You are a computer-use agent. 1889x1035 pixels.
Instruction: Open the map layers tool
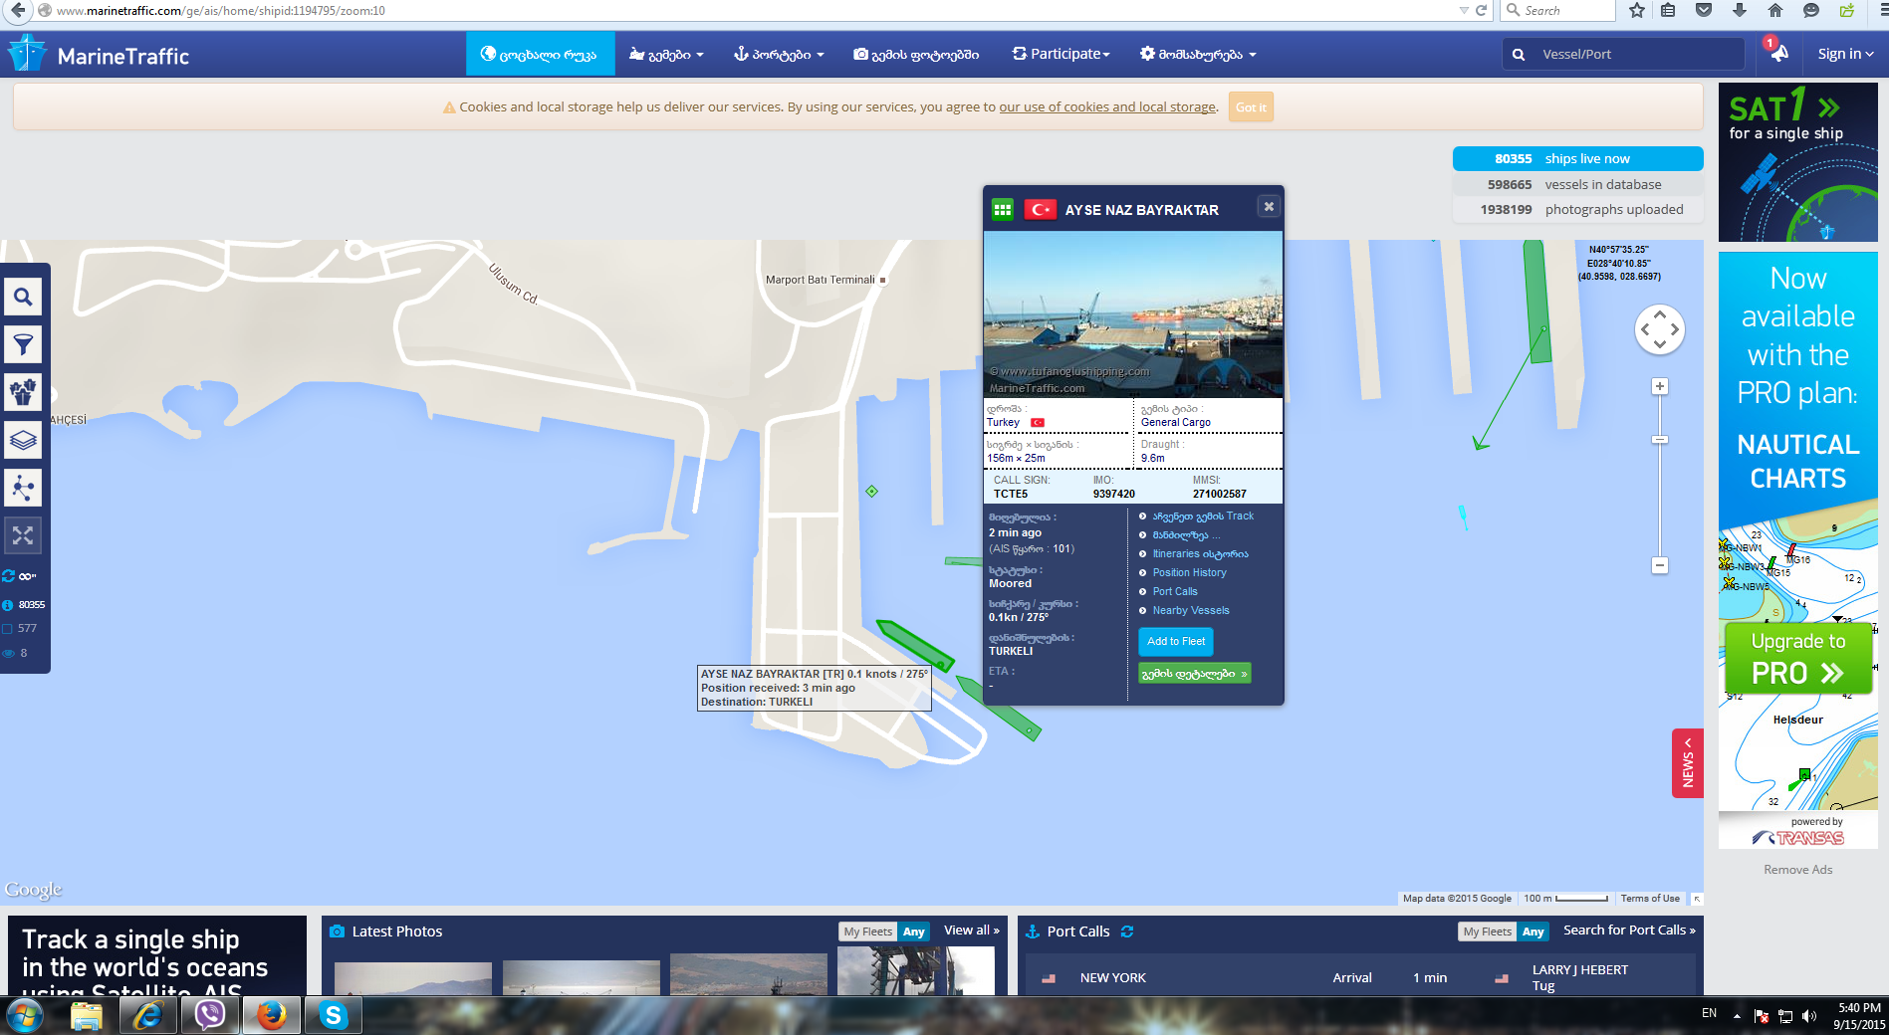(x=23, y=440)
